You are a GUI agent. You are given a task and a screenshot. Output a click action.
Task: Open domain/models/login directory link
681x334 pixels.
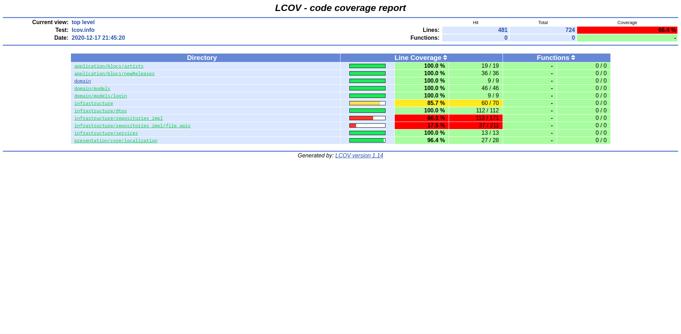(x=100, y=96)
